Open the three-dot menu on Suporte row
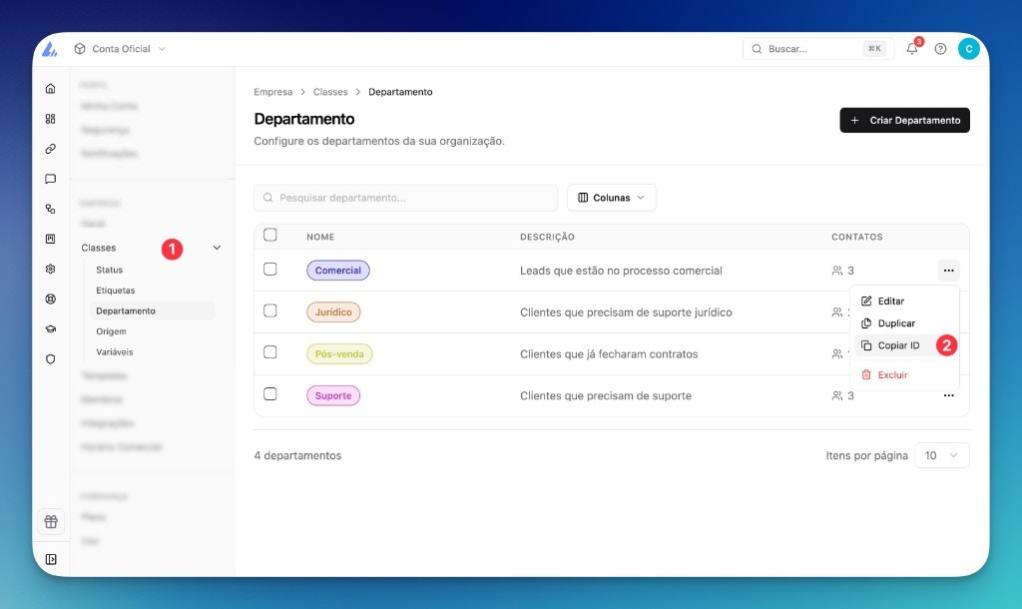This screenshot has height=609, width=1022. pyautogui.click(x=948, y=395)
